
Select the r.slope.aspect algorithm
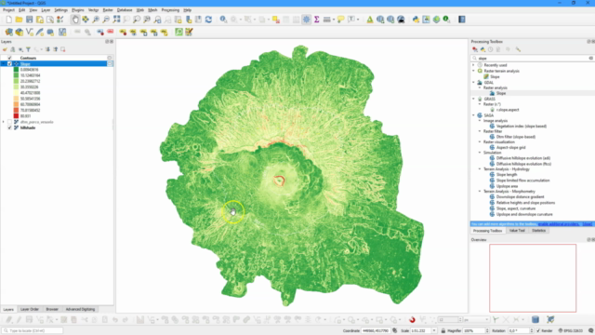tap(508, 110)
